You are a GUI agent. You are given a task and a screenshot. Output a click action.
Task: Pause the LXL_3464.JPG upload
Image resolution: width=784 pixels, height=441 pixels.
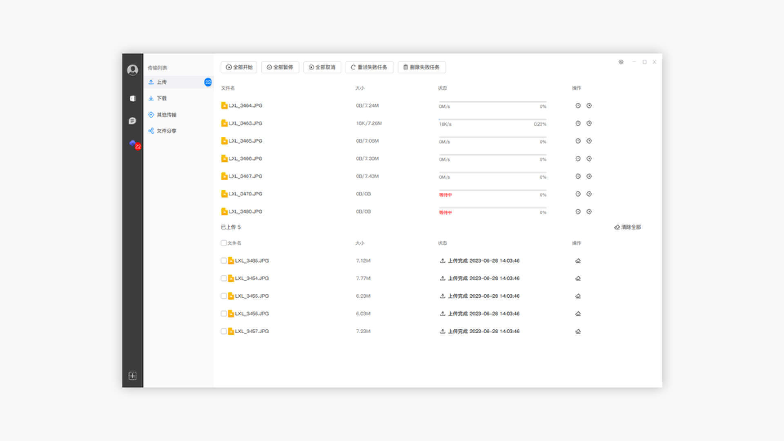[x=578, y=105]
